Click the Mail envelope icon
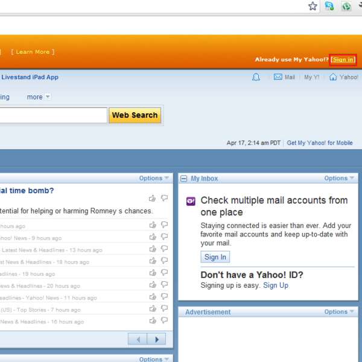 coord(278,77)
